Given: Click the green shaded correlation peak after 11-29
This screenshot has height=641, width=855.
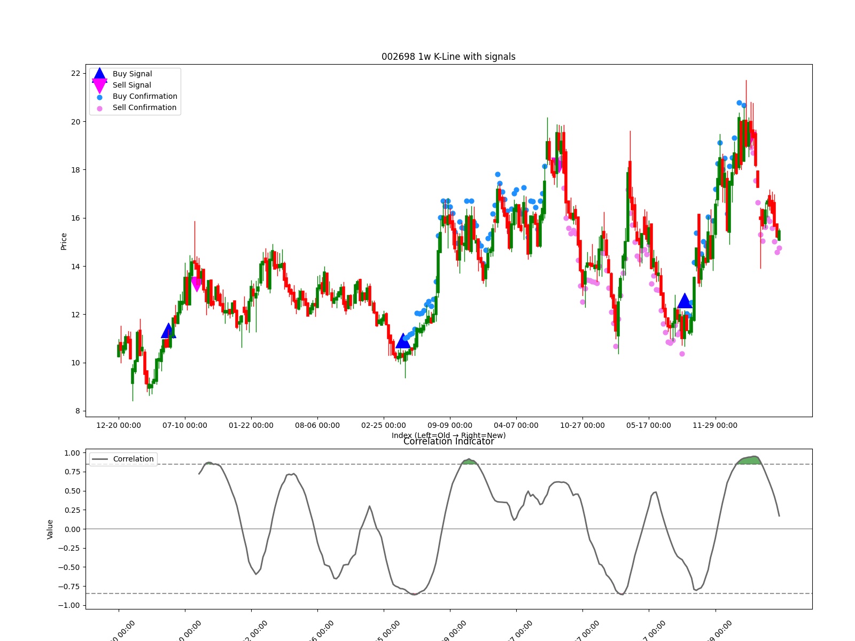Looking at the screenshot, I should [751, 460].
